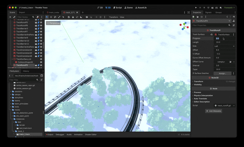
Task: Reset the Track Surface property revert icon
Action: (211, 35)
